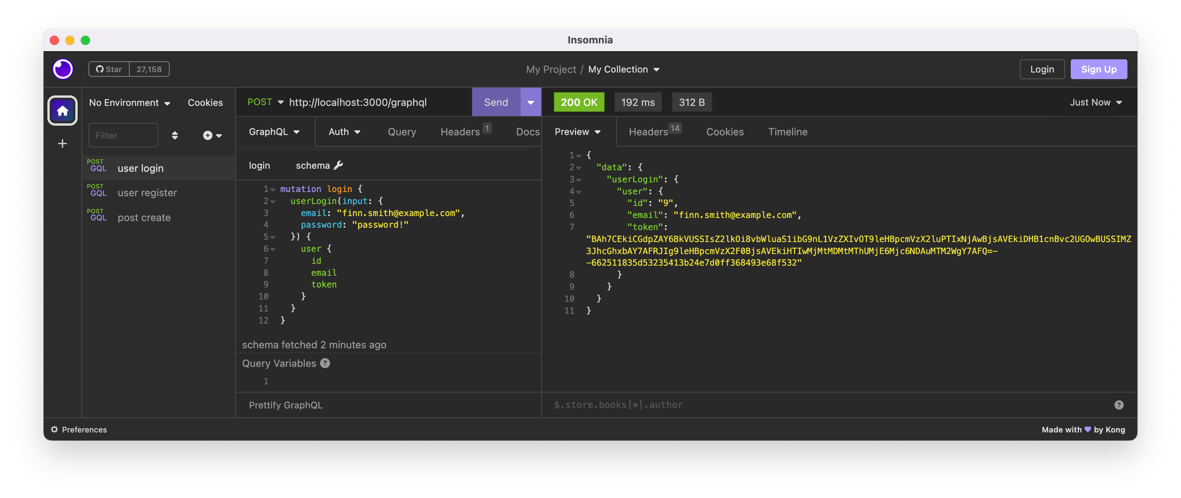Screen dimensions: 1181x498
Task: Click the login operation label
Action: point(259,165)
